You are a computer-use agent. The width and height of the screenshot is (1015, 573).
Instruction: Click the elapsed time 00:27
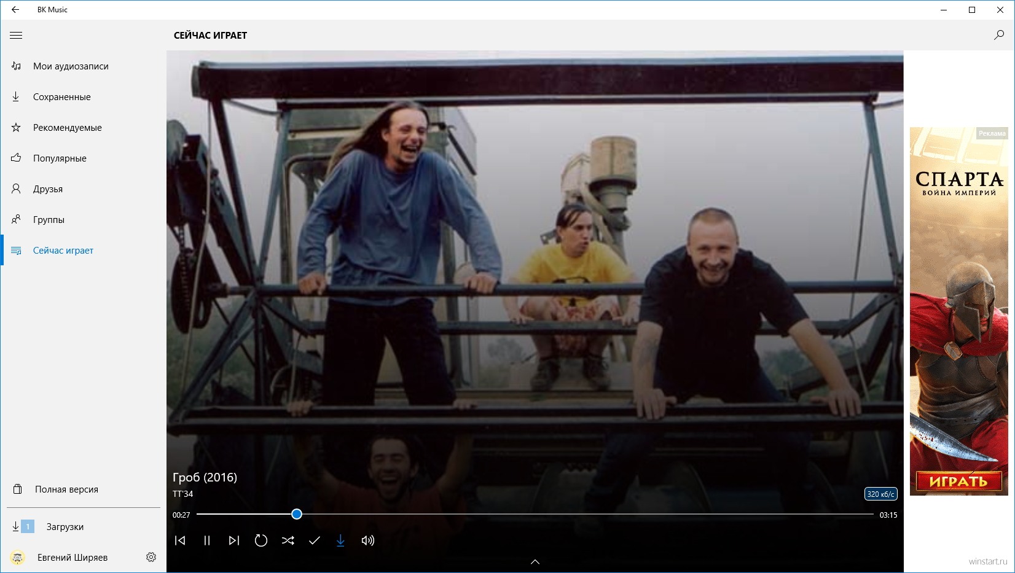(181, 515)
